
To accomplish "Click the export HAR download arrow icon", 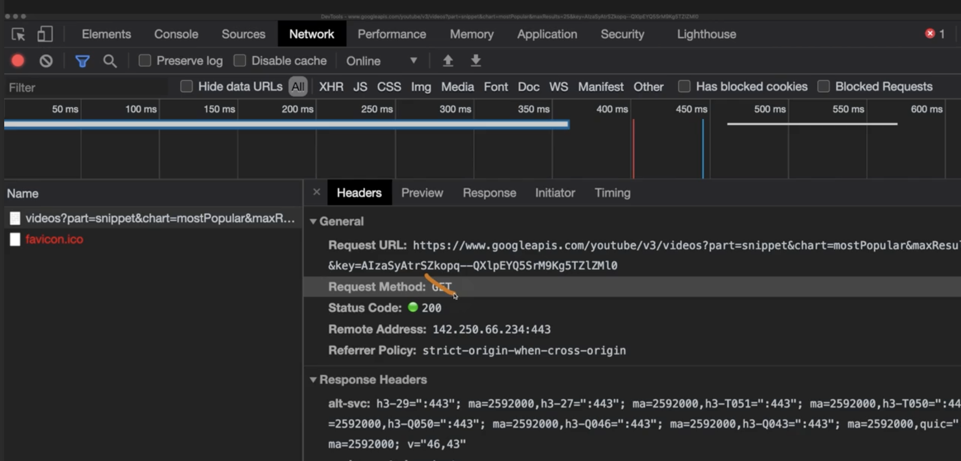I will coord(476,60).
